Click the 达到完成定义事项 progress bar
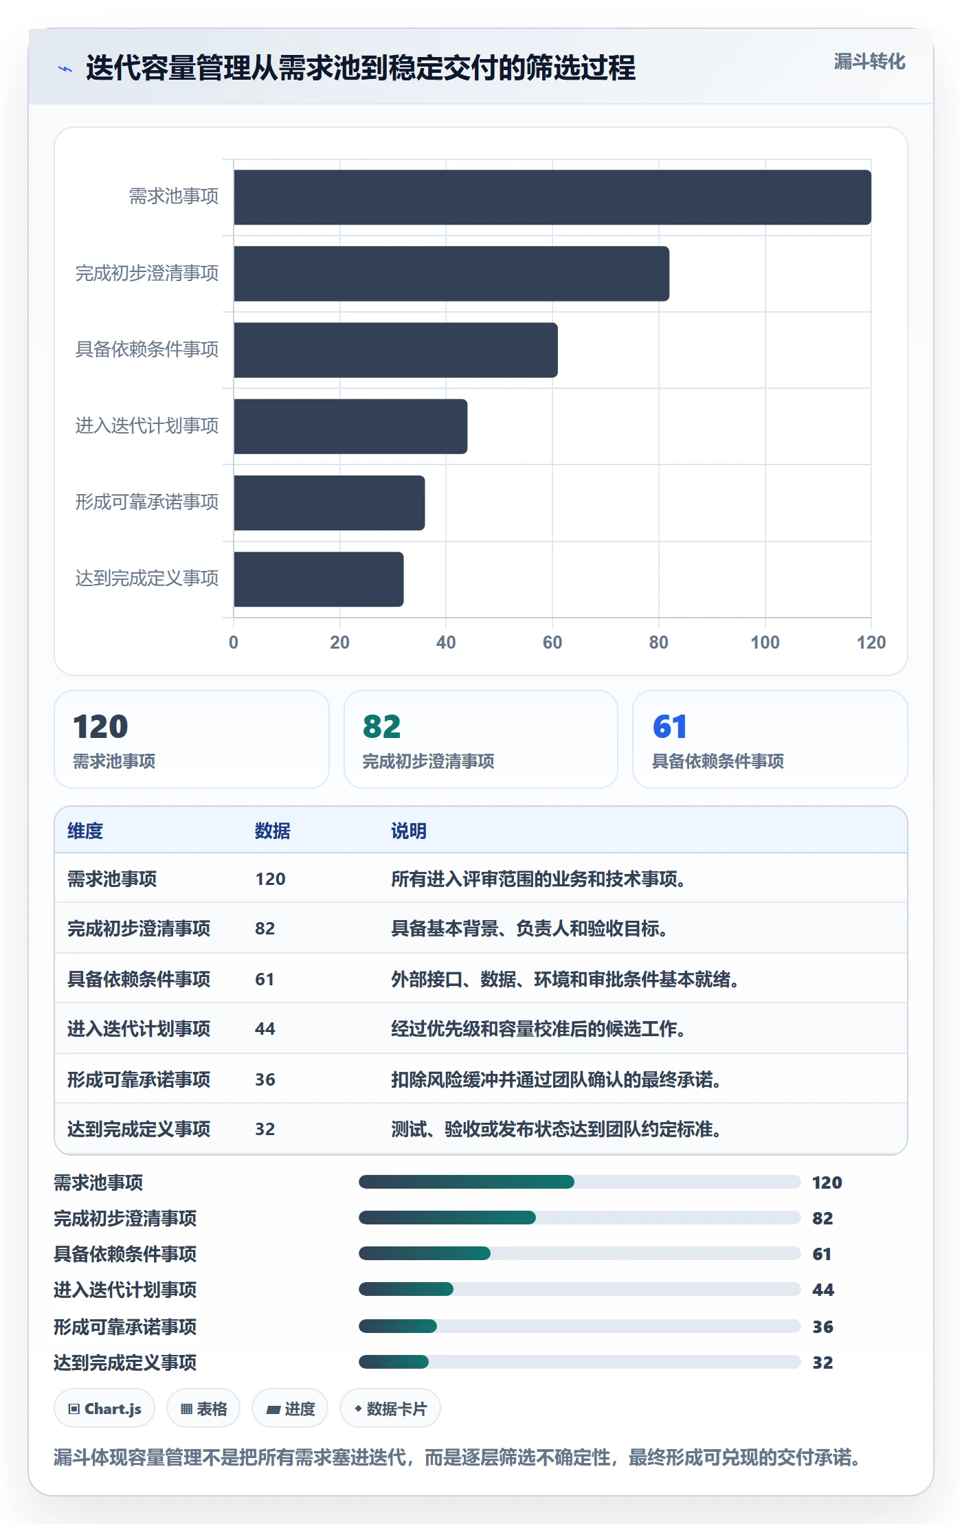Viewport: 962px width, 1524px height. point(579,1362)
